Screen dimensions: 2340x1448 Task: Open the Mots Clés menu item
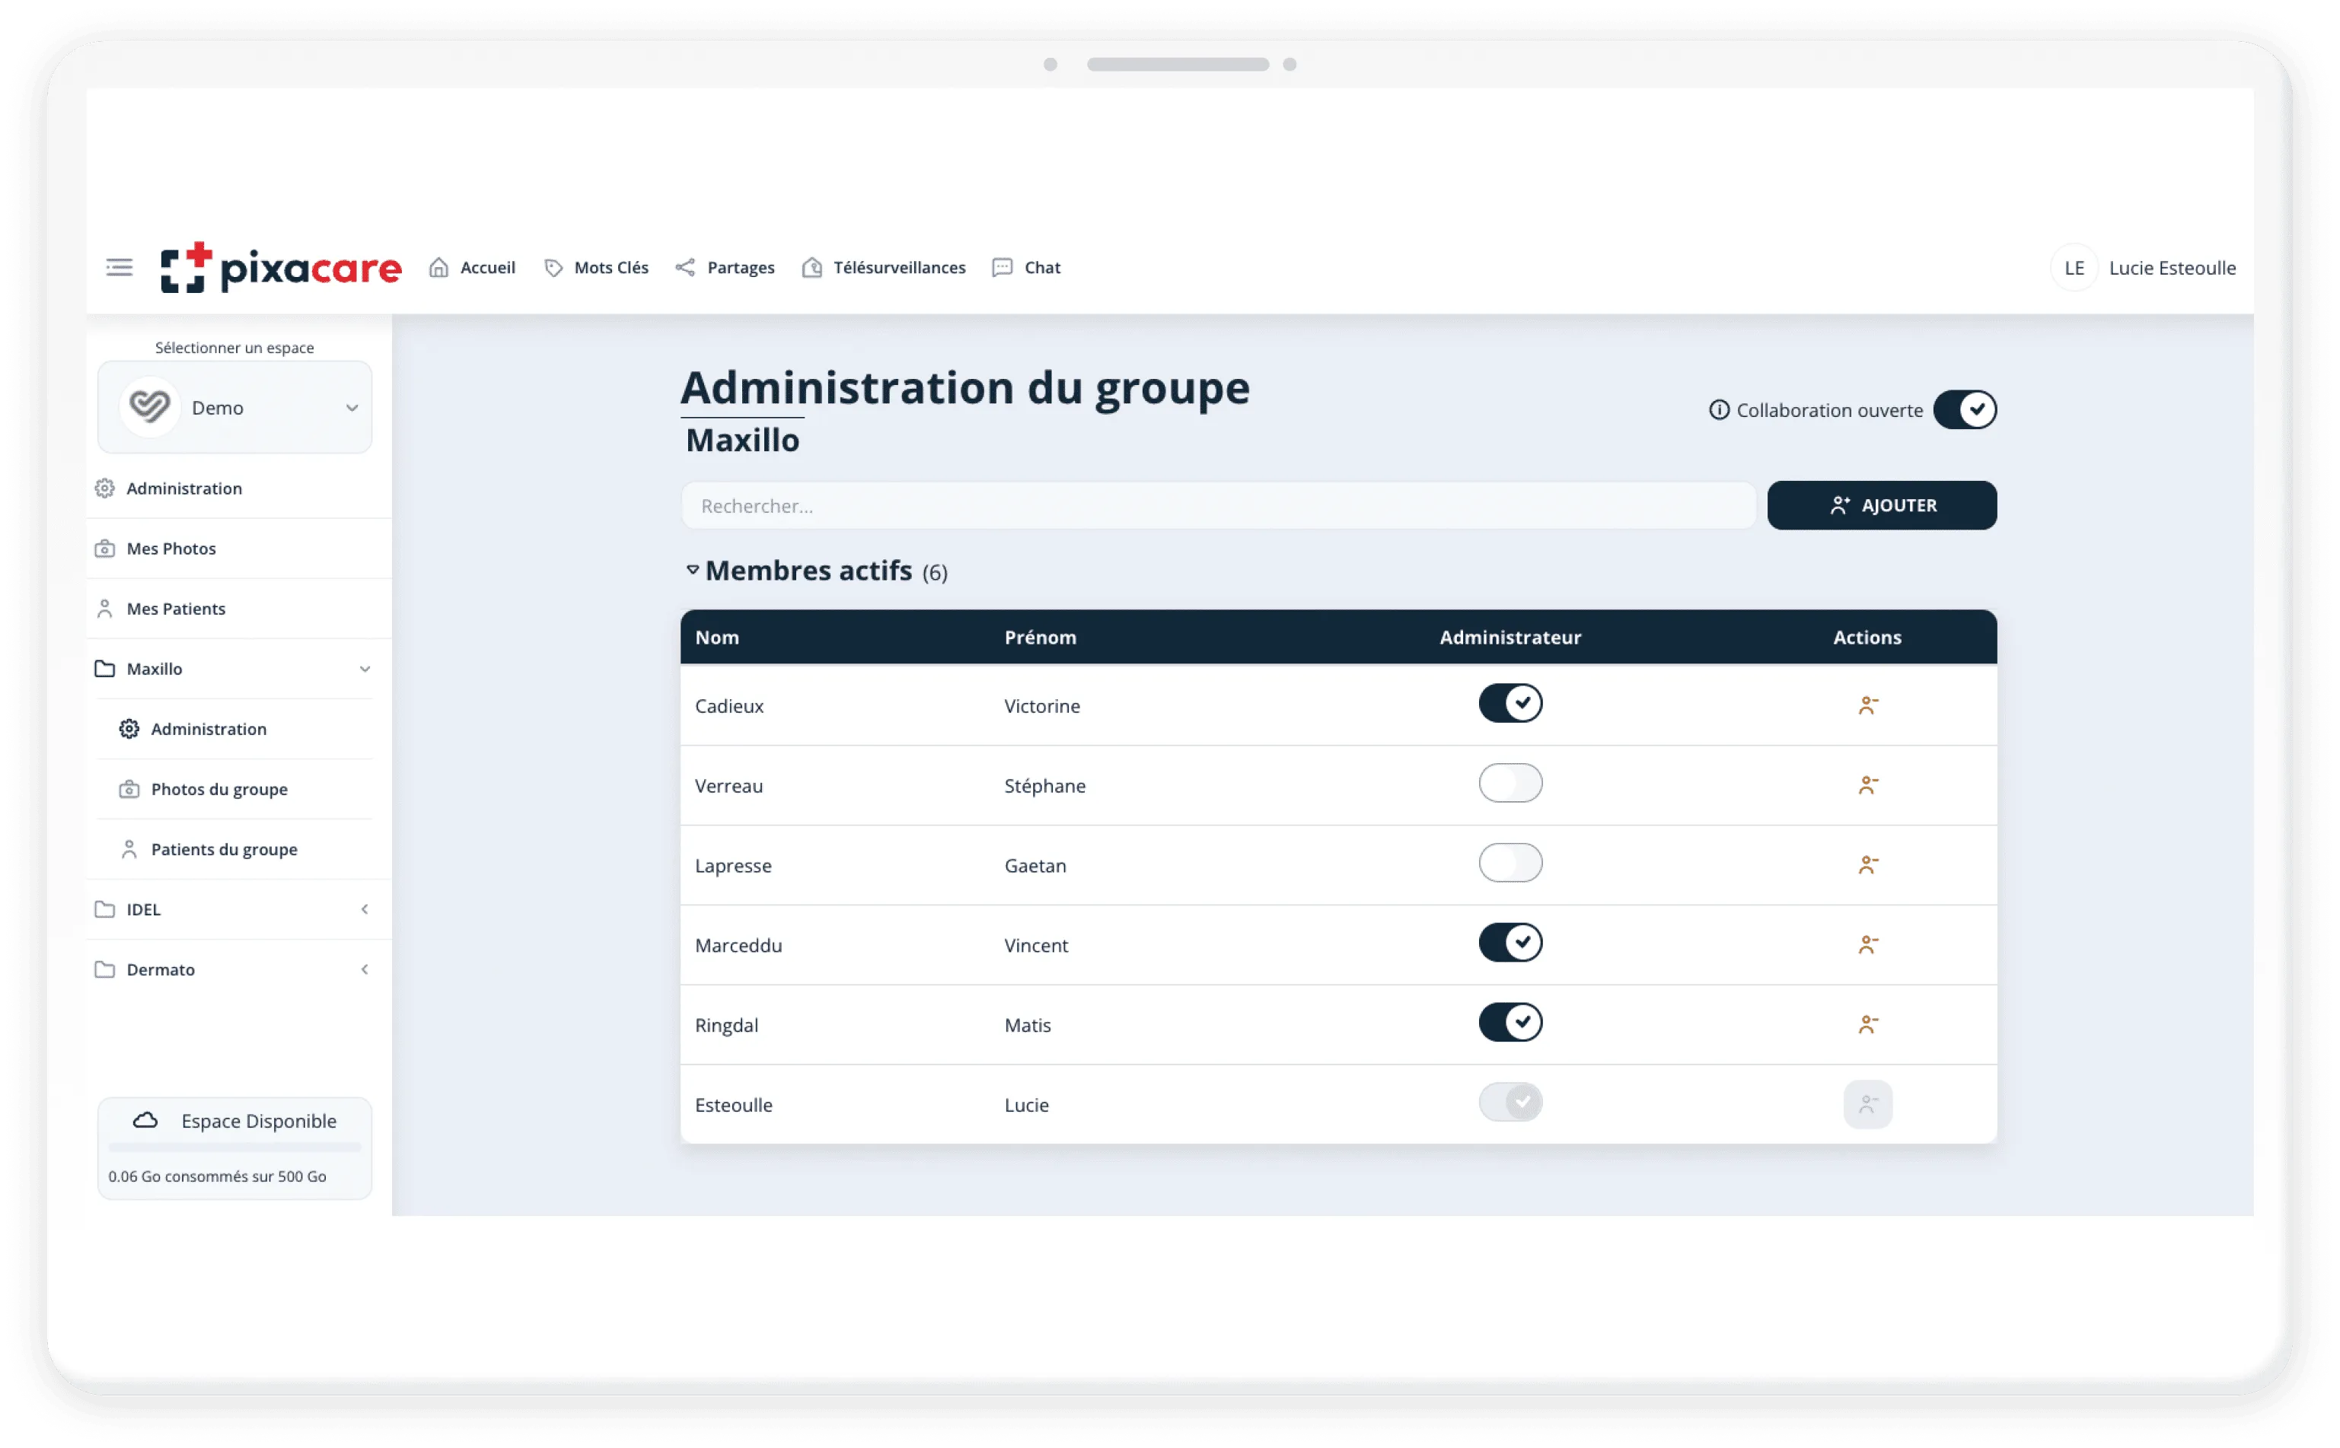(x=596, y=268)
